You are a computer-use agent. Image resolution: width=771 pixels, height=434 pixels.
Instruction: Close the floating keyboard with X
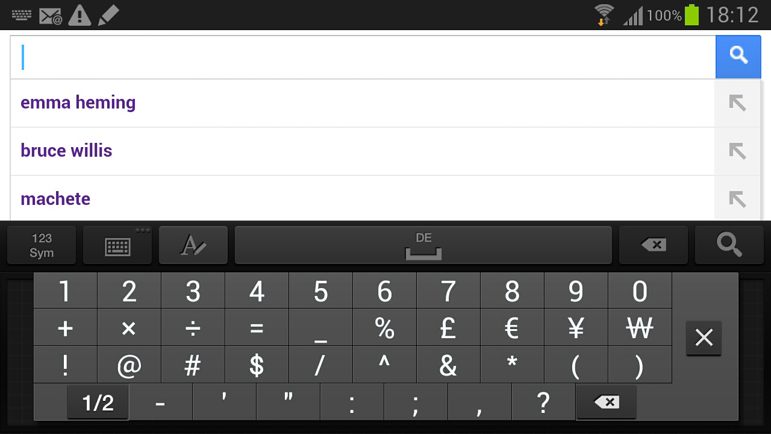704,338
